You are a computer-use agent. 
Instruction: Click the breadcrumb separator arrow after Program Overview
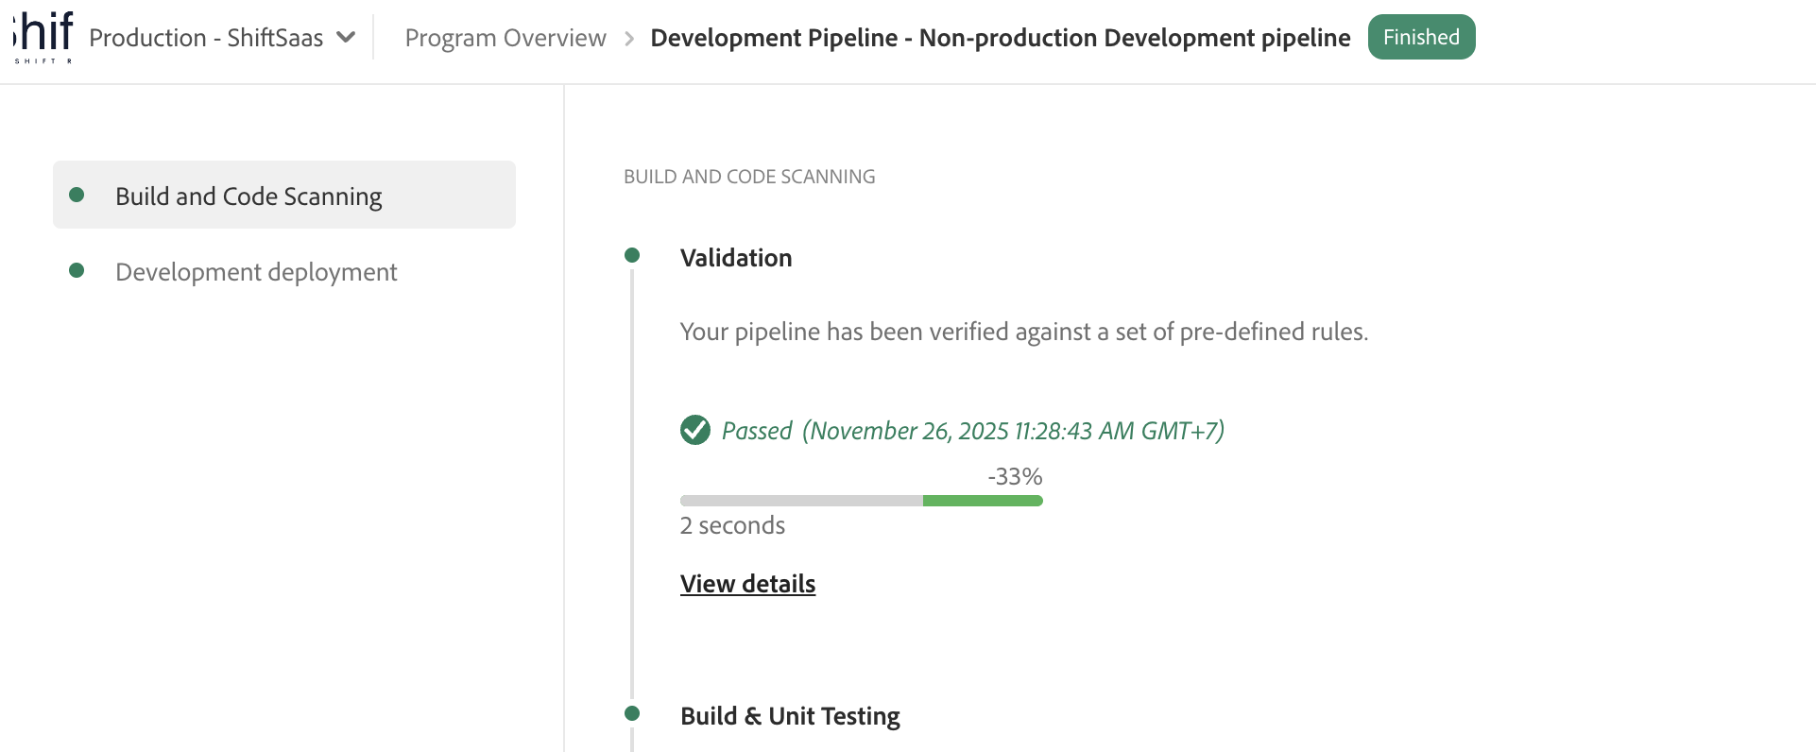tap(629, 39)
